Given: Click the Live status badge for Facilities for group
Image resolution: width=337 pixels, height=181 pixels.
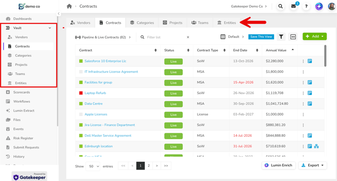Looking at the screenshot, I should [174, 82].
